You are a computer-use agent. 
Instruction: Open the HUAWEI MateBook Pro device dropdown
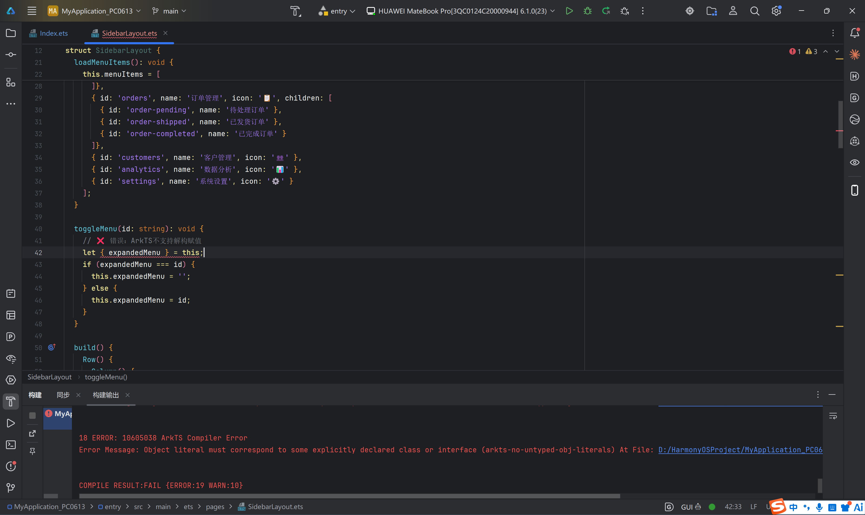461,11
